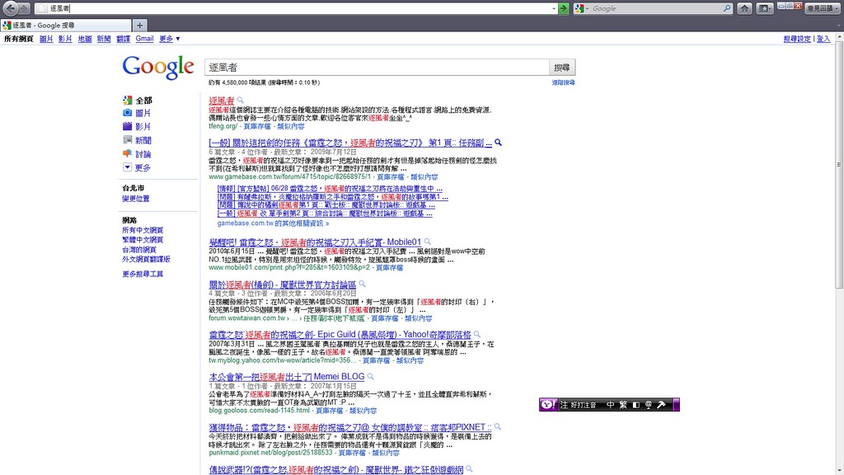Screen dimensions: 844x475
Task: Preview magnifier beside Mobile01 result
Action: pyautogui.click(x=428, y=242)
